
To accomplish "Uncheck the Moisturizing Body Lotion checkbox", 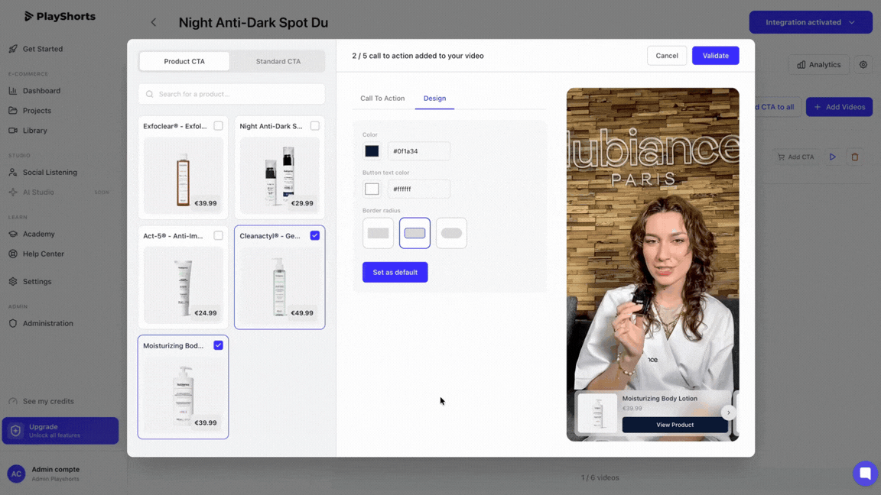I will point(218,346).
